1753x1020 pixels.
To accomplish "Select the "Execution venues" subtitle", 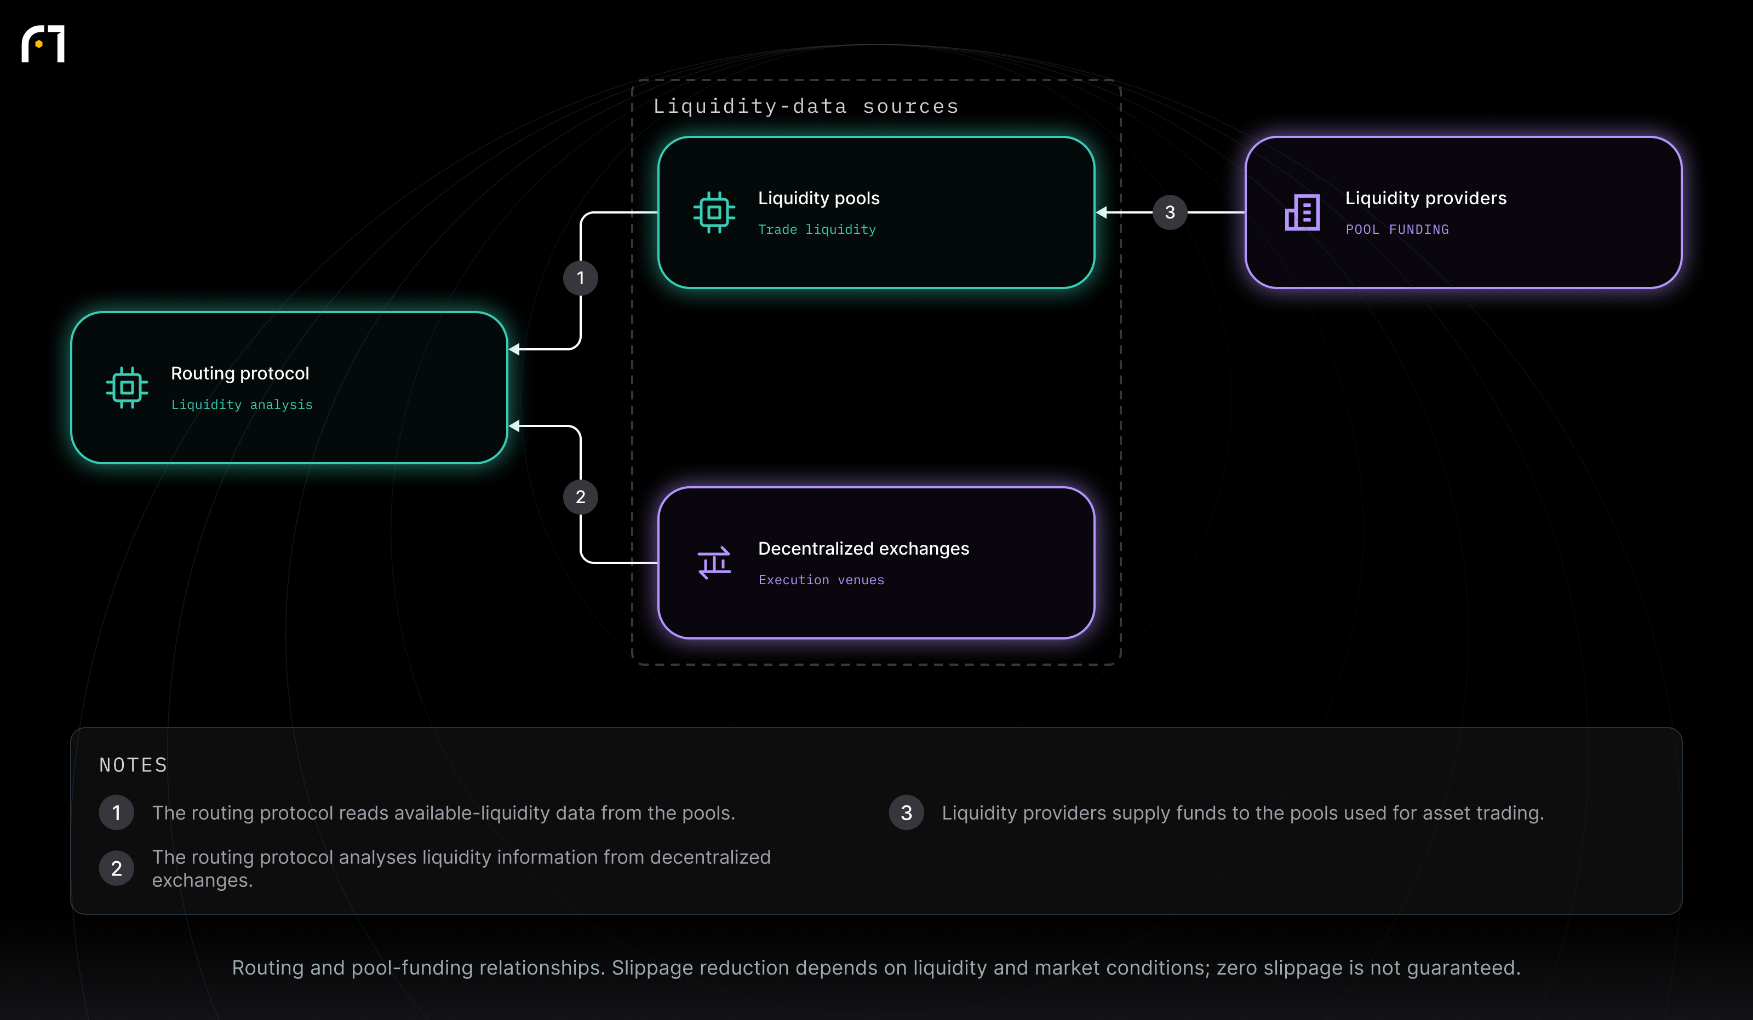I will point(821,580).
